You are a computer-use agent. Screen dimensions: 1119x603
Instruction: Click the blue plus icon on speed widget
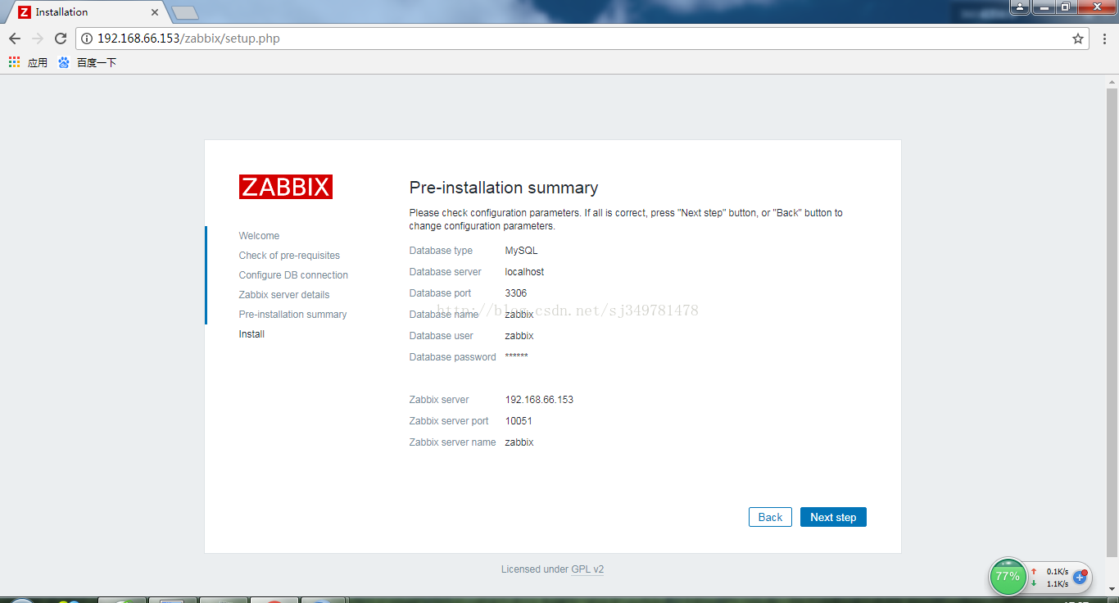coord(1080,578)
